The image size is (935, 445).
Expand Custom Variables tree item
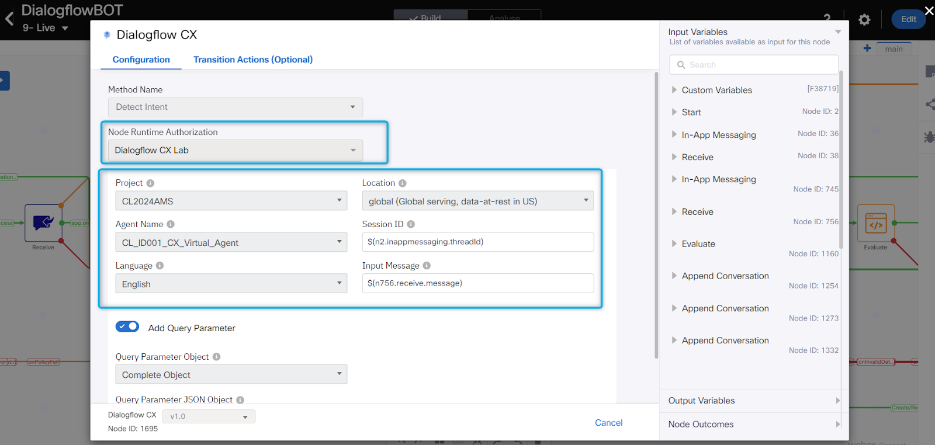(674, 90)
